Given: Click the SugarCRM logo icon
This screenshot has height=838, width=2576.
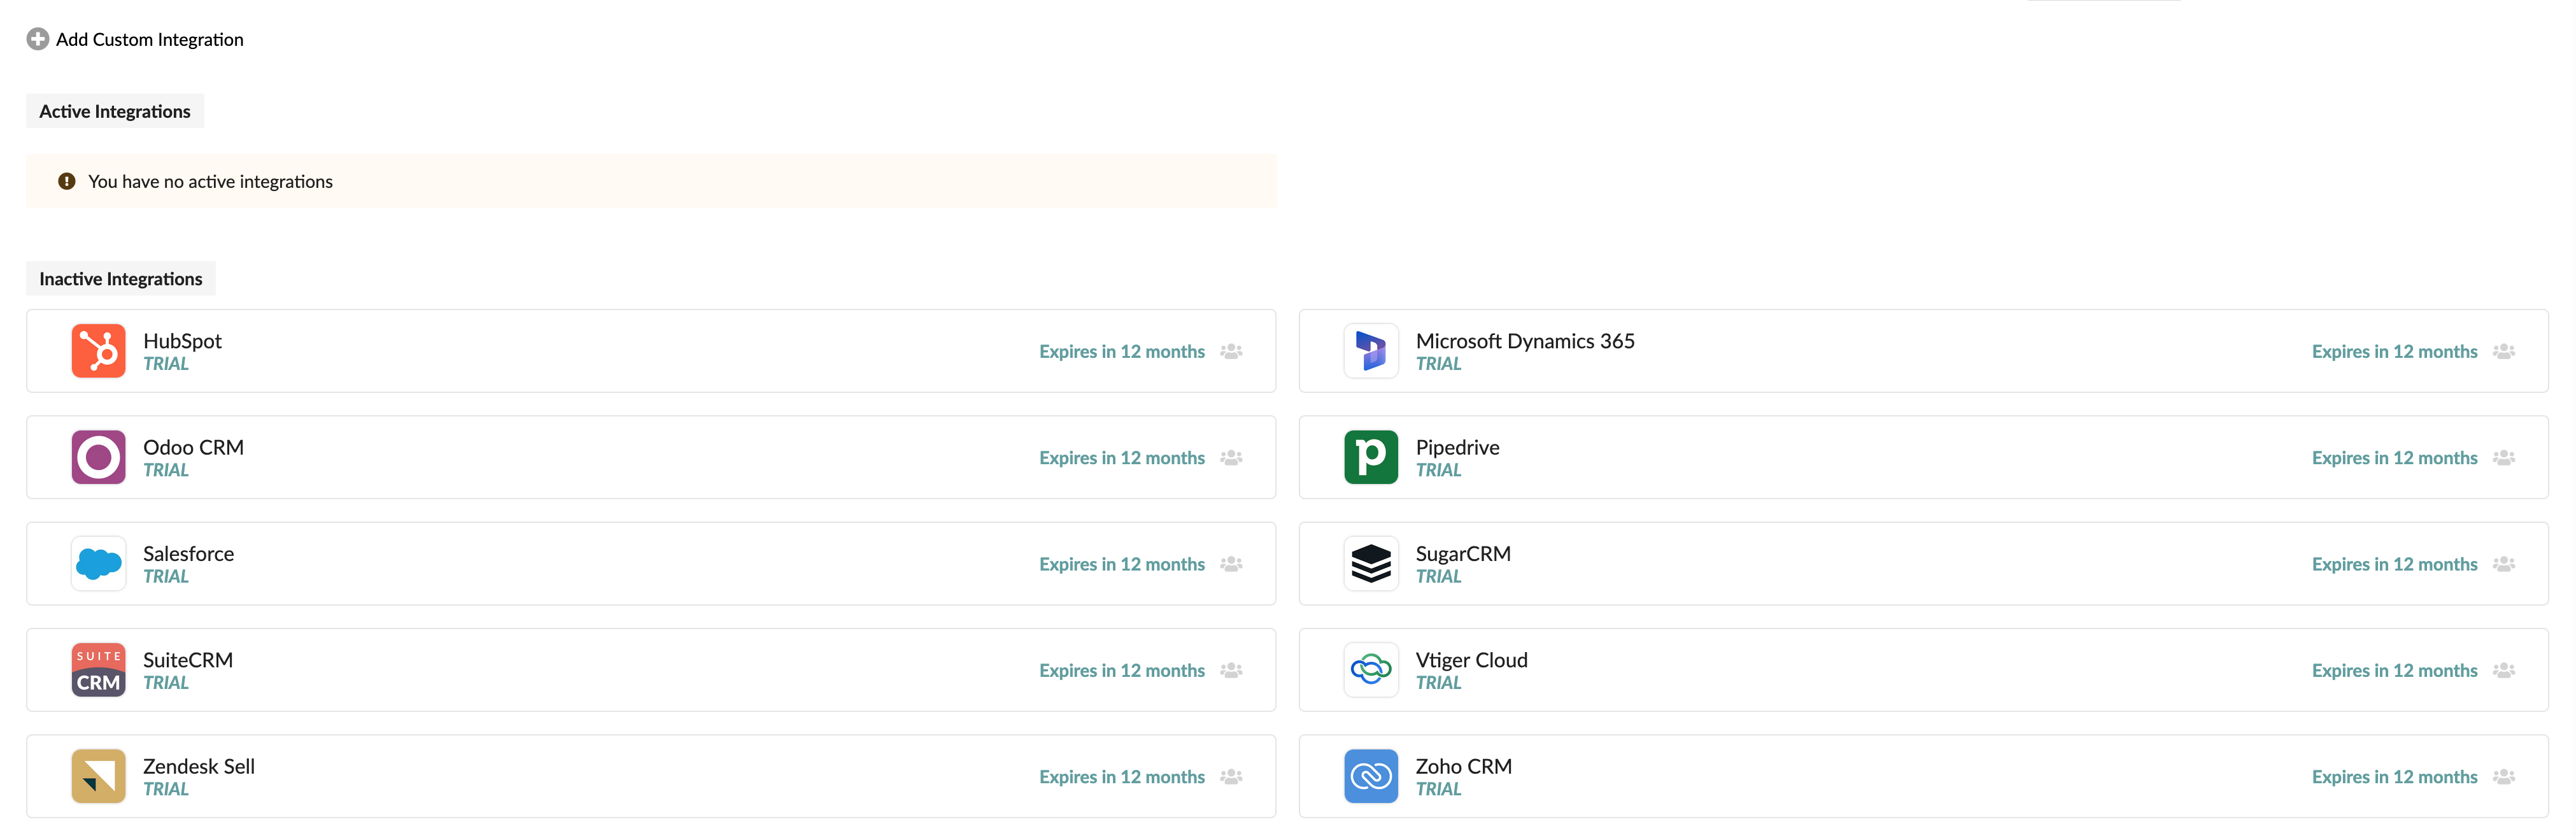Looking at the screenshot, I should tap(1371, 564).
